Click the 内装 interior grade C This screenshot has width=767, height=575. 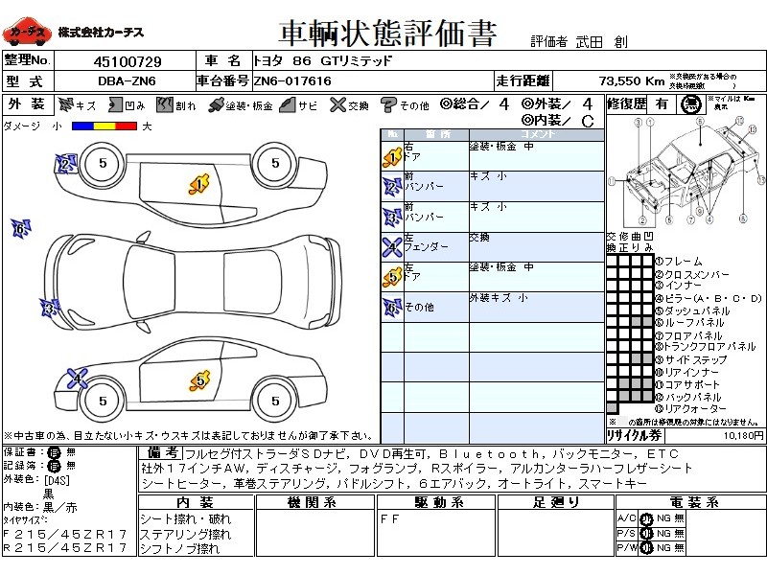point(588,121)
